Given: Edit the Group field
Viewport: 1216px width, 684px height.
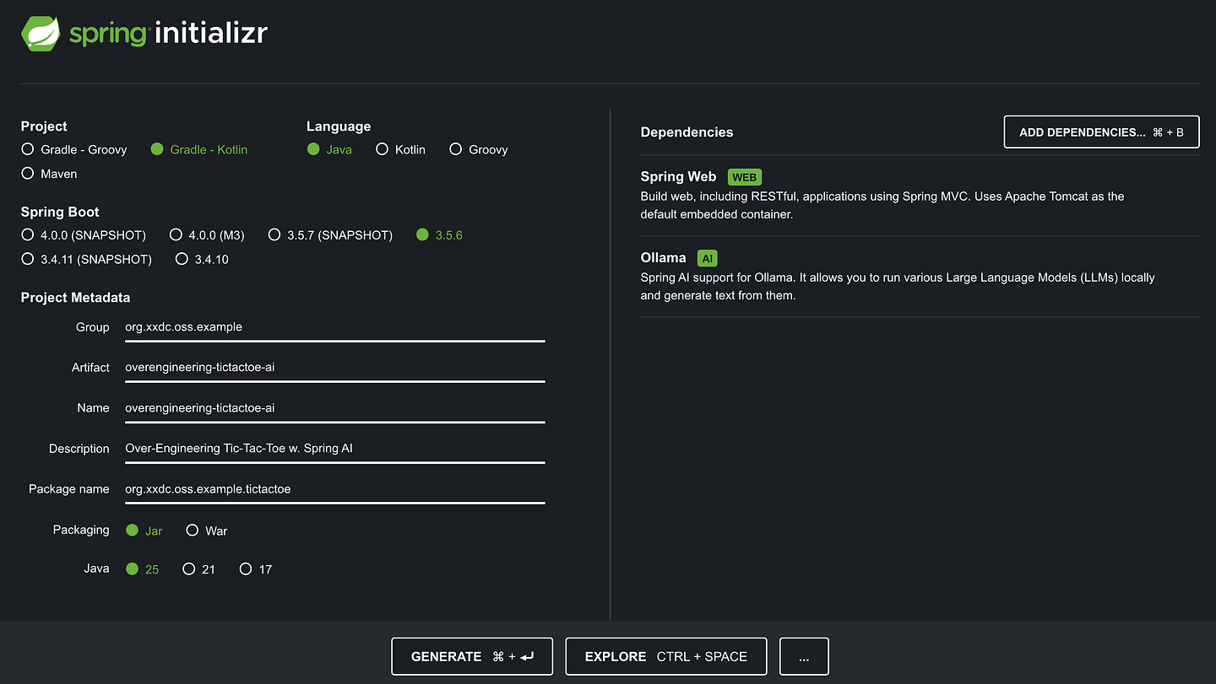Looking at the screenshot, I should (334, 327).
